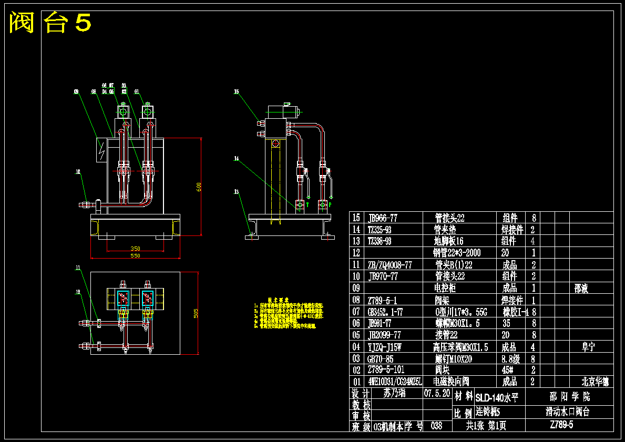Select parts list cell JB2099-77
This screenshot has width=625, height=442.
click(x=384, y=335)
